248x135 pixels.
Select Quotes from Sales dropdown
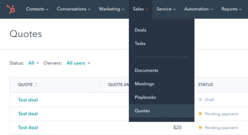coord(162,111)
